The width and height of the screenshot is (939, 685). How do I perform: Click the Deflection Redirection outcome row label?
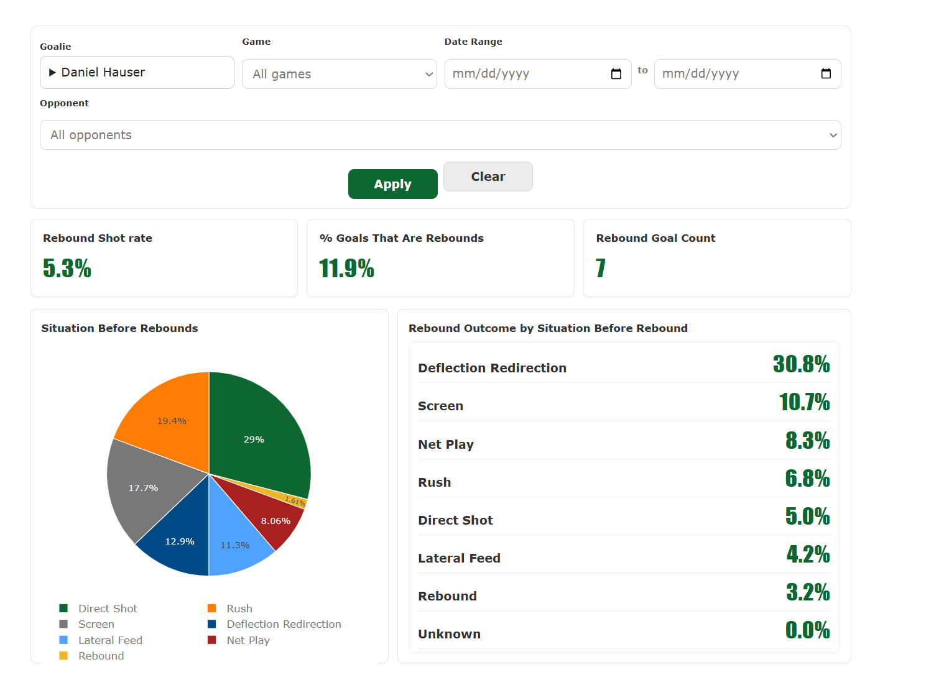[492, 368]
